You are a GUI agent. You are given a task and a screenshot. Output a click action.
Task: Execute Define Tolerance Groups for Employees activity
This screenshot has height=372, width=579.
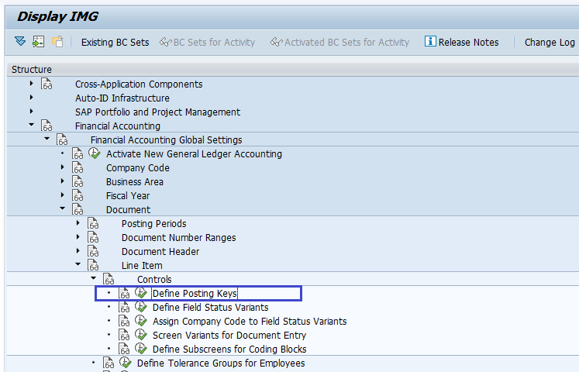[x=126, y=363]
